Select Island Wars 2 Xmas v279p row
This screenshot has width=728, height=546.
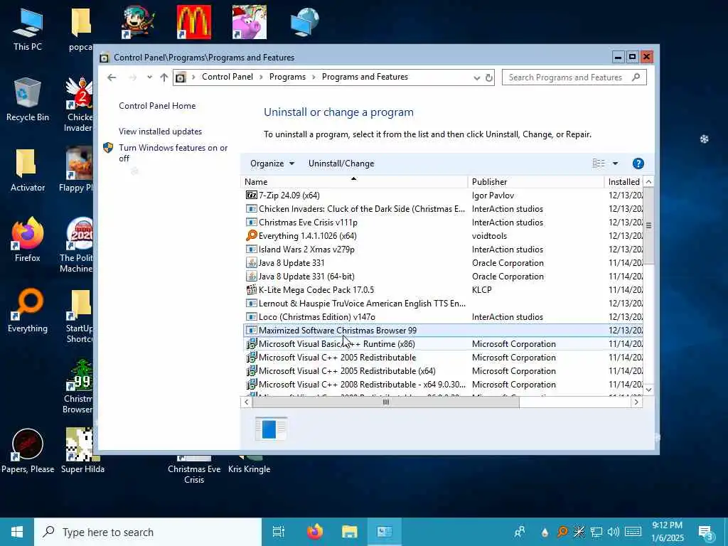coord(444,250)
